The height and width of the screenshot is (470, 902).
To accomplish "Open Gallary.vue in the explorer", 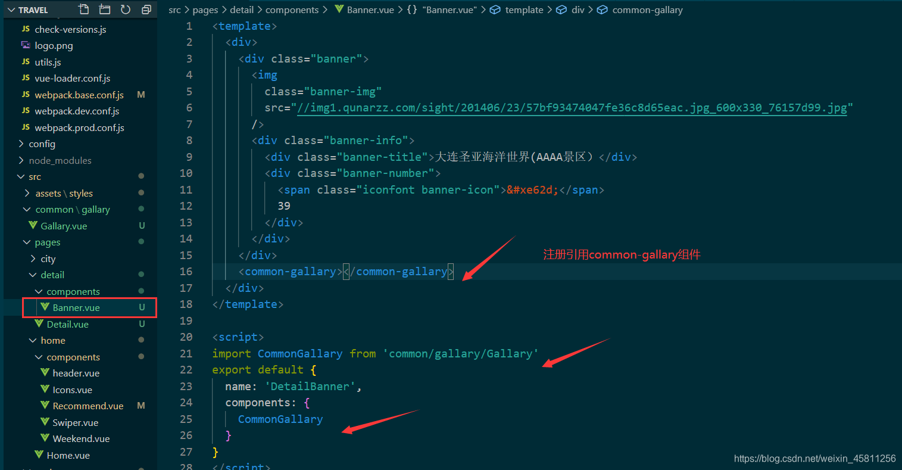I will tap(64, 226).
